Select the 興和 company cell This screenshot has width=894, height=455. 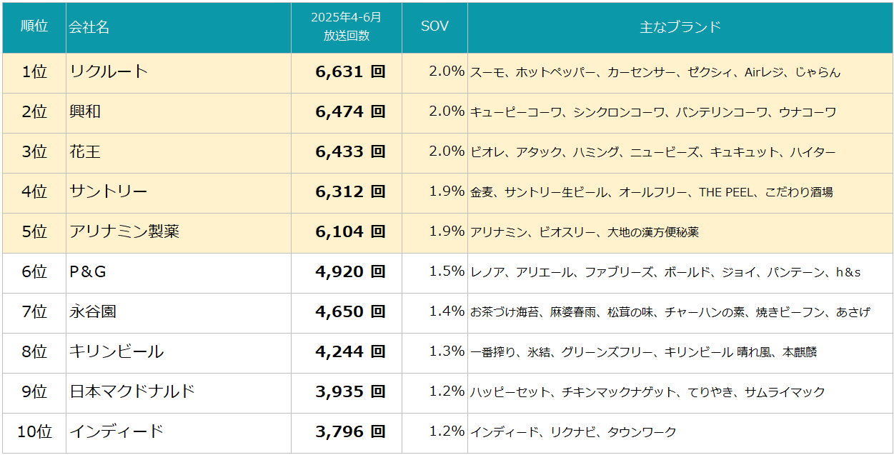click(x=179, y=112)
